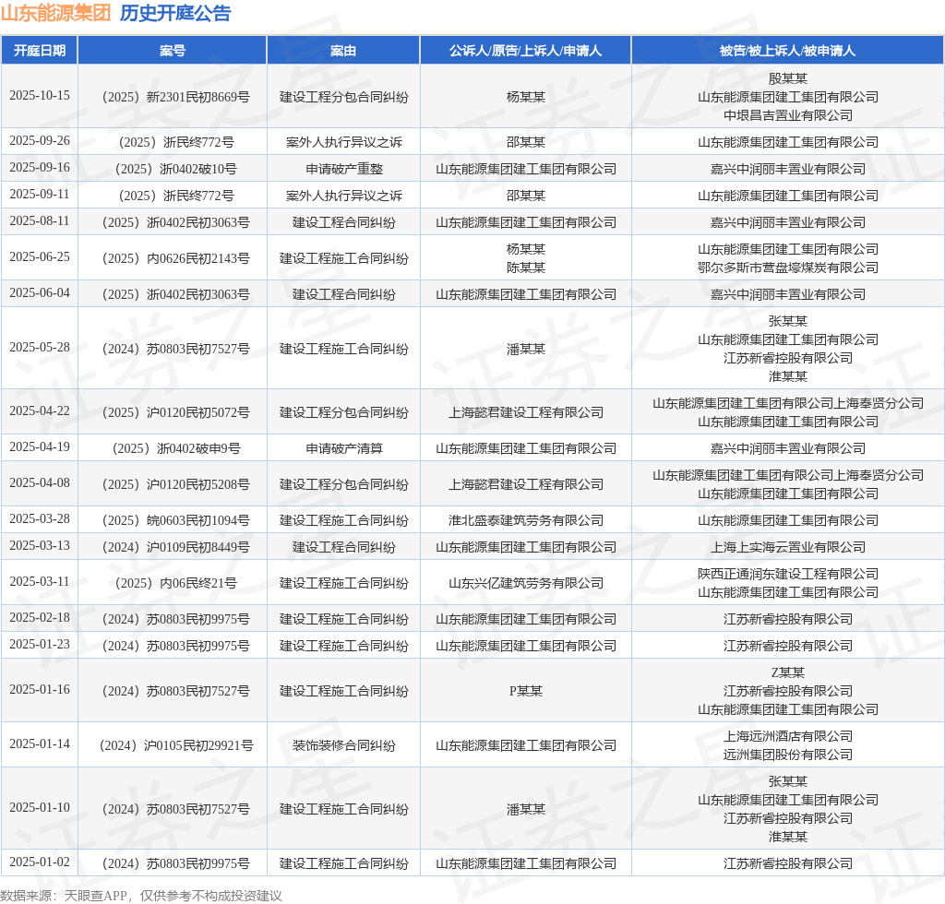Click defendant 远洲集团股份有限公司
Screen dimensions: 945x904
788,755
